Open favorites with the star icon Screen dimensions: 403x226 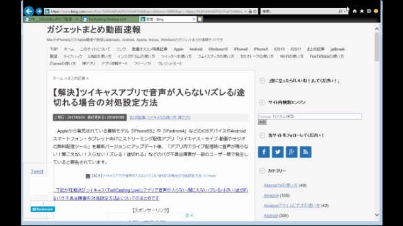pos(362,11)
